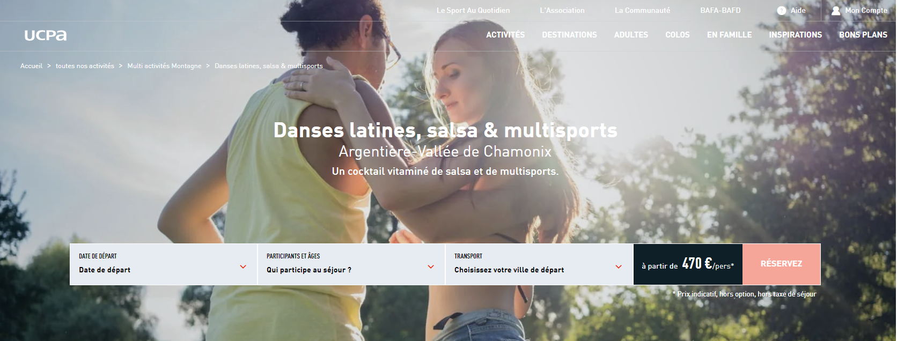Visit Le Sport Au Quotidien link

(473, 10)
